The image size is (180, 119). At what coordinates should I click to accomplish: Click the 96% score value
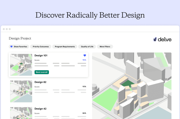pyautogui.click(x=84, y=60)
